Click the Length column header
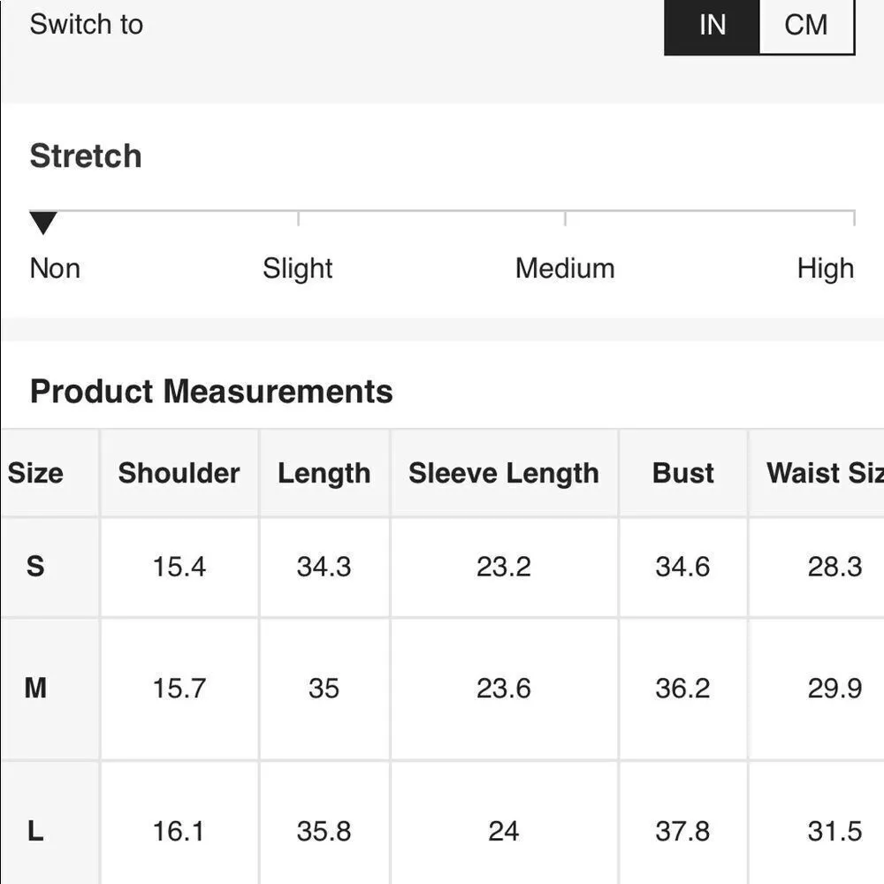The height and width of the screenshot is (884, 884). (324, 473)
